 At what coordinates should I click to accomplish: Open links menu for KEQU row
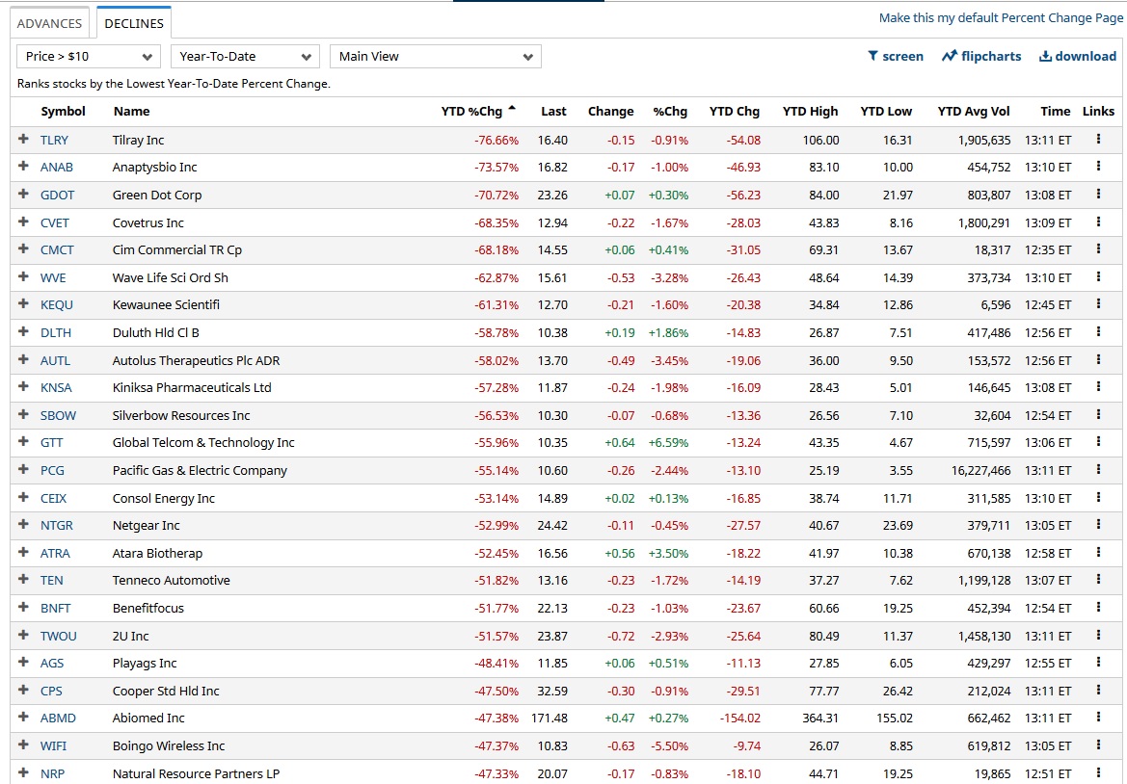[x=1098, y=304]
